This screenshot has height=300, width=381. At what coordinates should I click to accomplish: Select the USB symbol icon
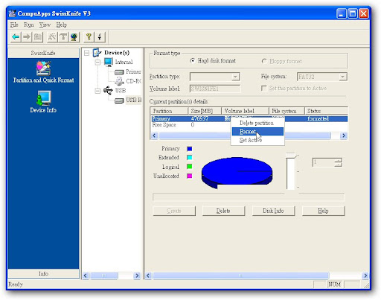coord(108,90)
